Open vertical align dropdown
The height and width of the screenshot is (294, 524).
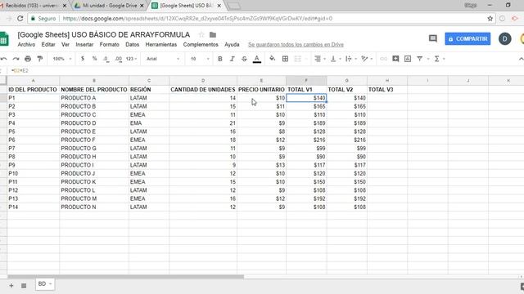[335, 59]
